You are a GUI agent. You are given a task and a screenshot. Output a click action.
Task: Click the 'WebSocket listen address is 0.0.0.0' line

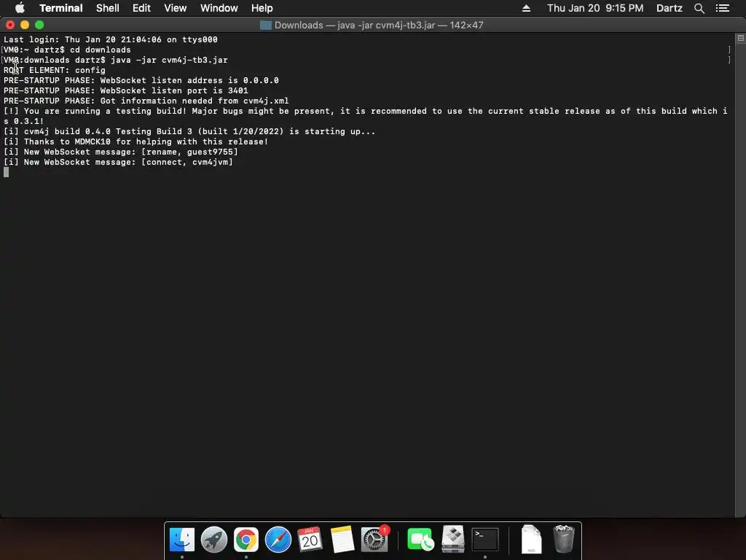click(141, 80)
